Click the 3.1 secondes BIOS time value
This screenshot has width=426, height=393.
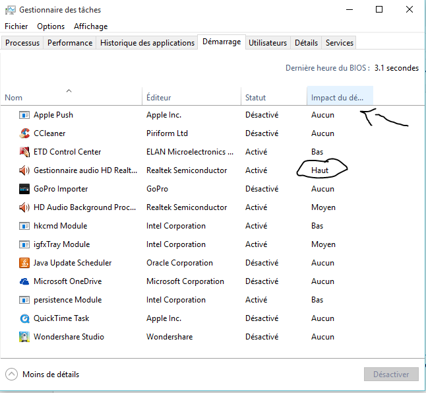pos(397,68)
